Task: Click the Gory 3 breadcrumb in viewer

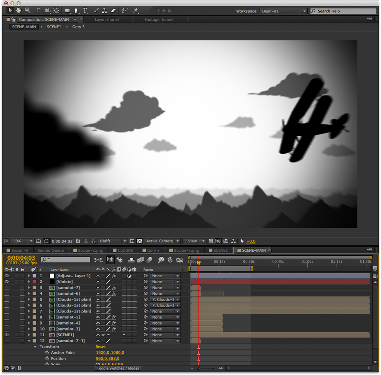Action: [78, 27]
